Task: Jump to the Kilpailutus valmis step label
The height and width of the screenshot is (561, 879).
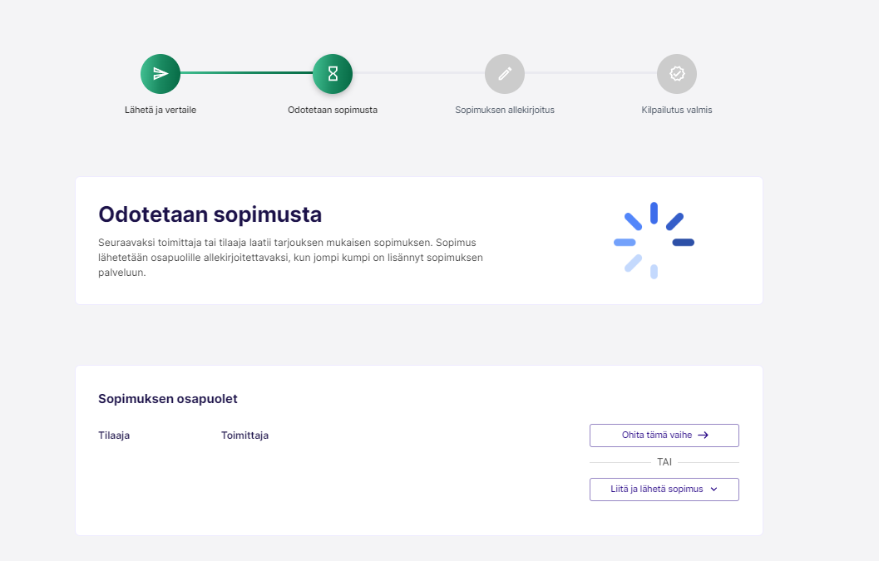Action: (x=677, y=110)
